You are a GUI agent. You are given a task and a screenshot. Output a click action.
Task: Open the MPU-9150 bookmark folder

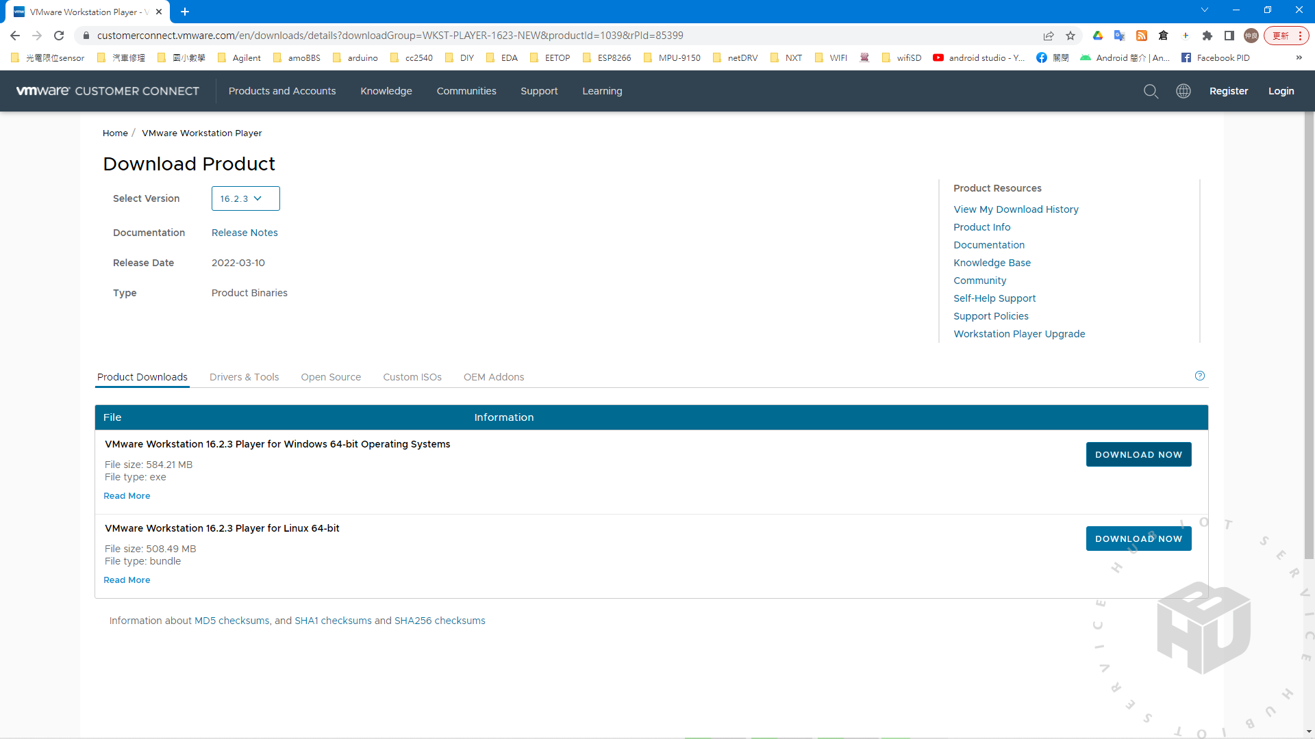pos(672,57)
